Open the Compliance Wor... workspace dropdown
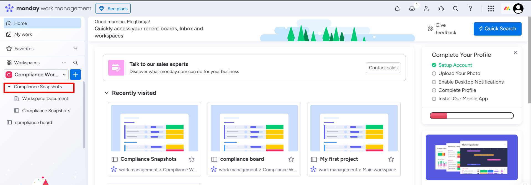 pos(36,75)
